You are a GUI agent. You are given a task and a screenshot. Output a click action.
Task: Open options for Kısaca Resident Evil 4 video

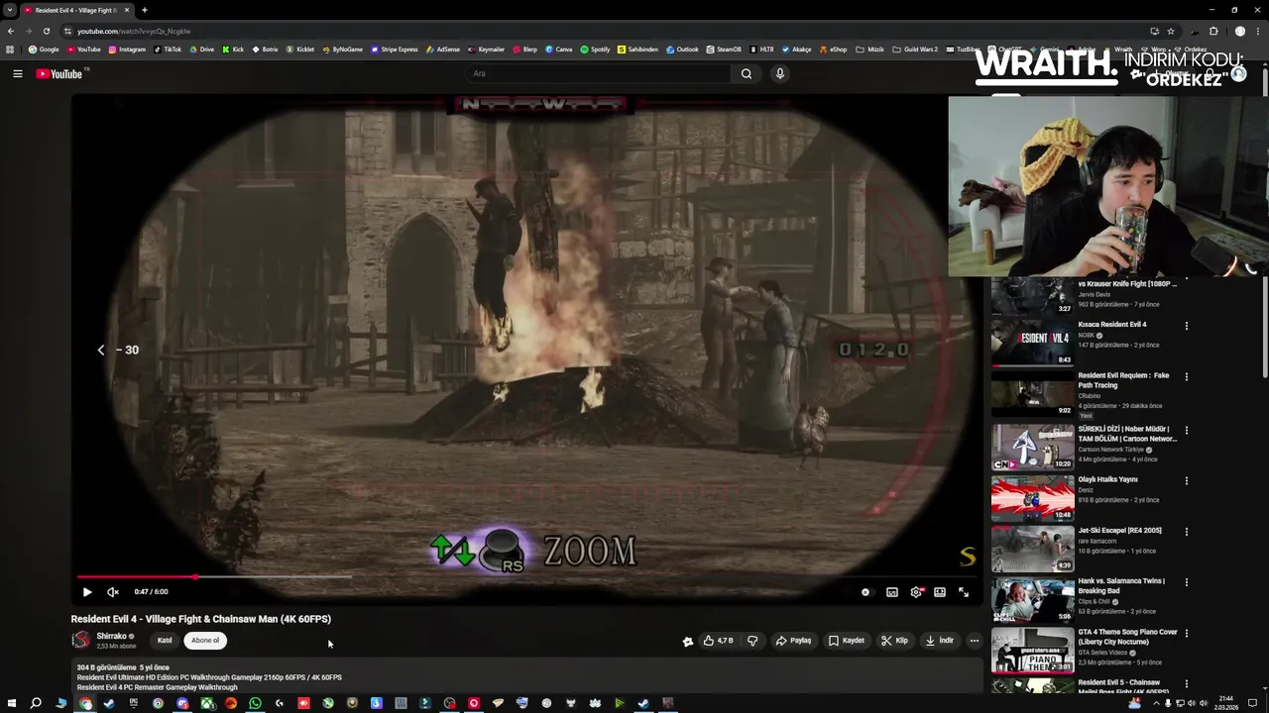[x=1186, y=325]
